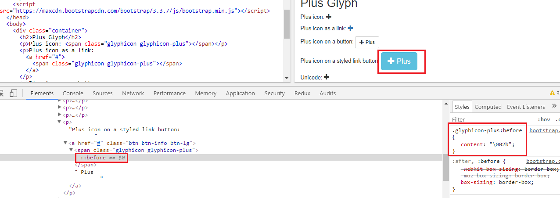Image resolution: width=560 pixels, height=198 pixels.
Task: Open bootstrap source link for .glyphicon-plus:before rule
Action: pos(544,130)
